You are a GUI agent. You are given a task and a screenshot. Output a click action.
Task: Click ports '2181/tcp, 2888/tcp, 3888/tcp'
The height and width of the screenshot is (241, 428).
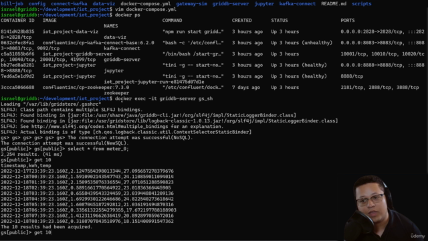point(380,88)
